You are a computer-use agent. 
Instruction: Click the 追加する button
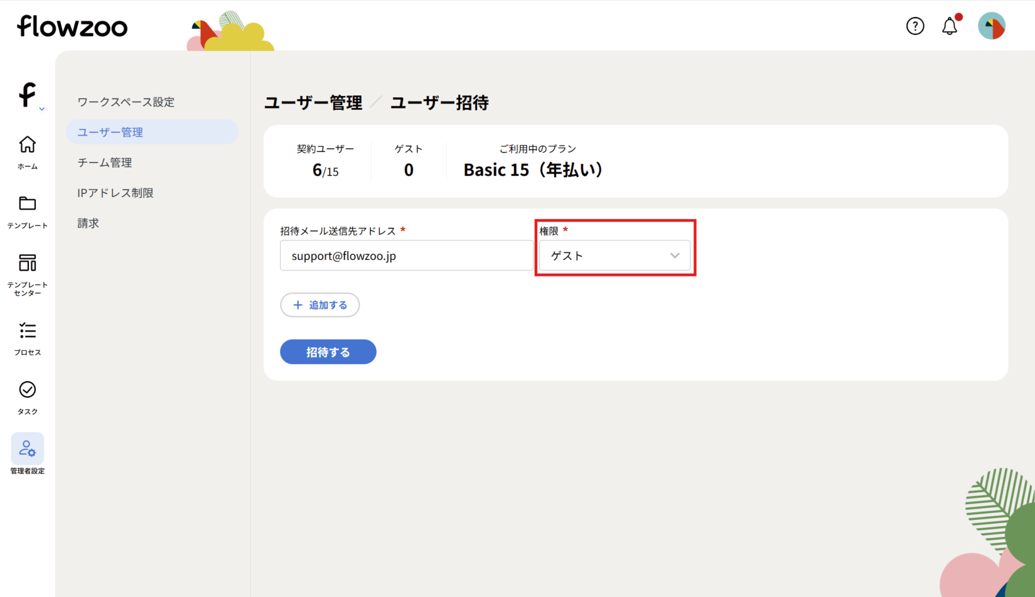pyautogui.click(x=320, y=305)
